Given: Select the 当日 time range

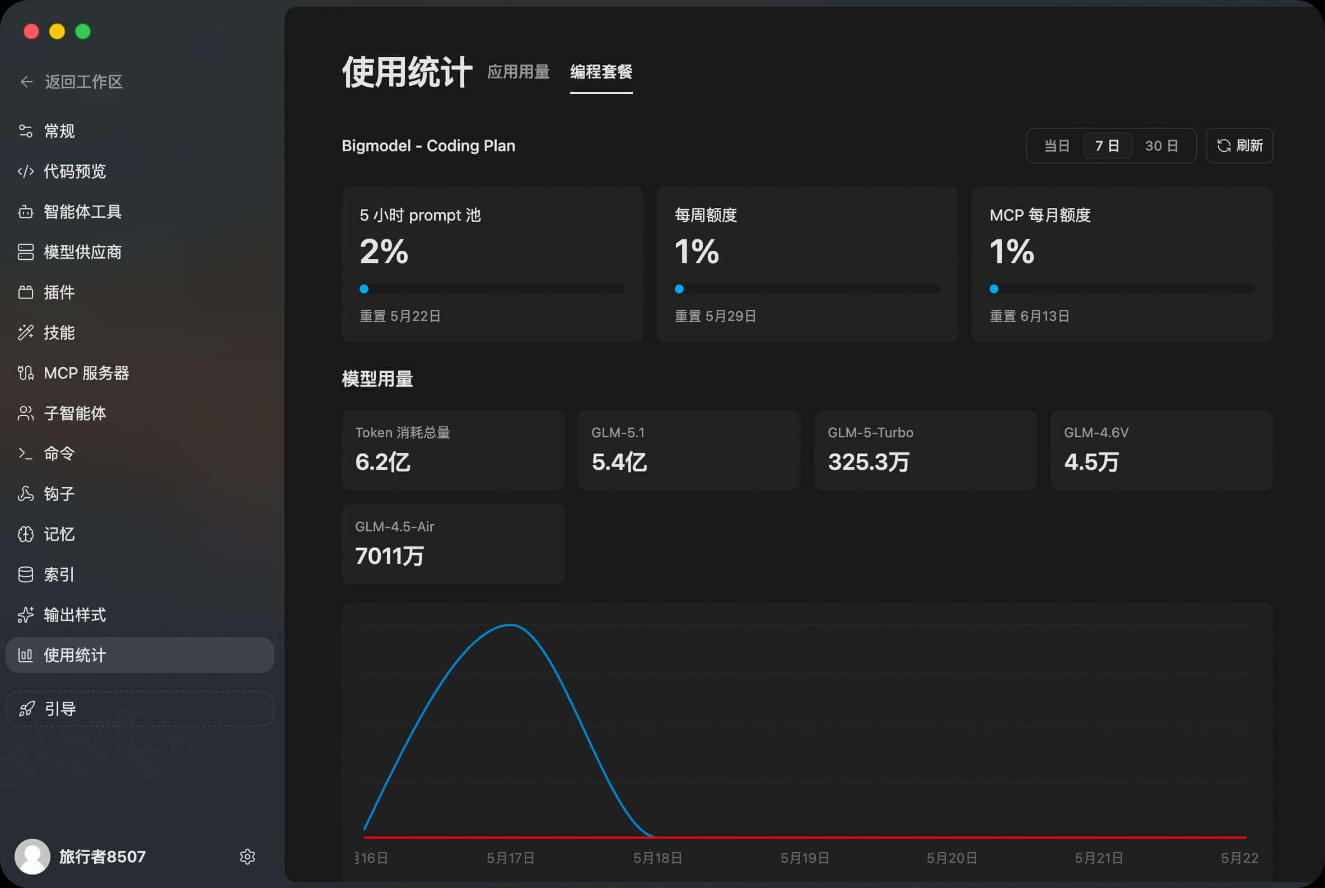Looking at the screenshot, I should (1057, 146).
